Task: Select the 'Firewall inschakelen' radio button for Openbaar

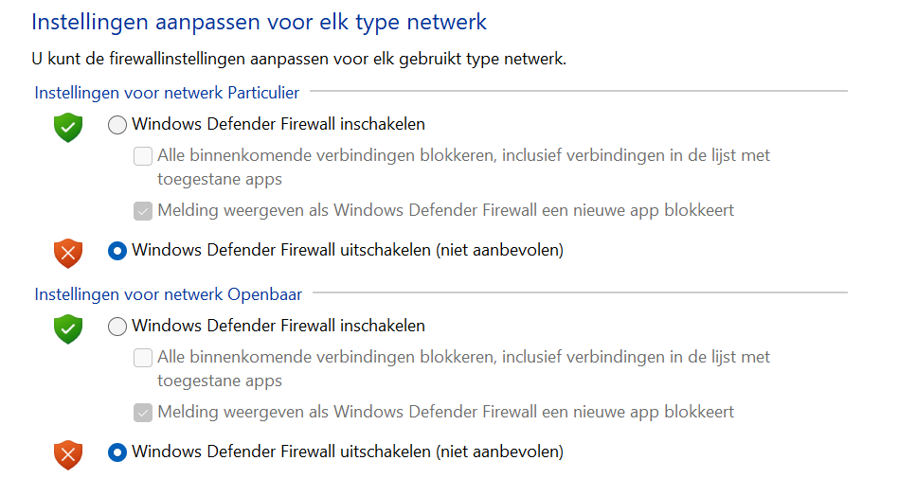Action: pos(117,327)
